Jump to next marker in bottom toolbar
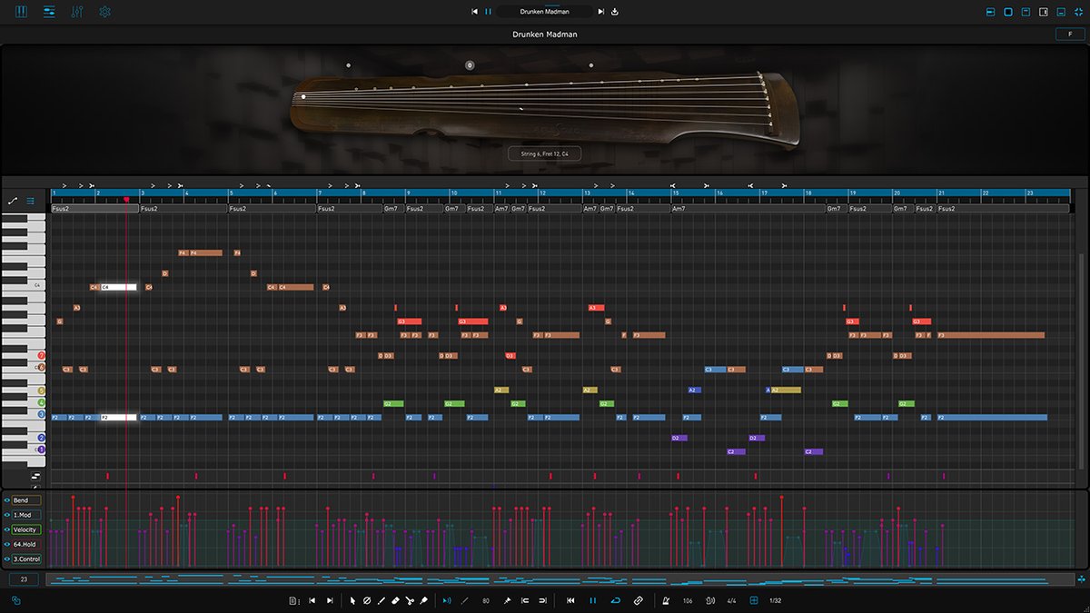Image resolution: width=1090 pixels, height=613 pixels. click(x=330, y=600)
